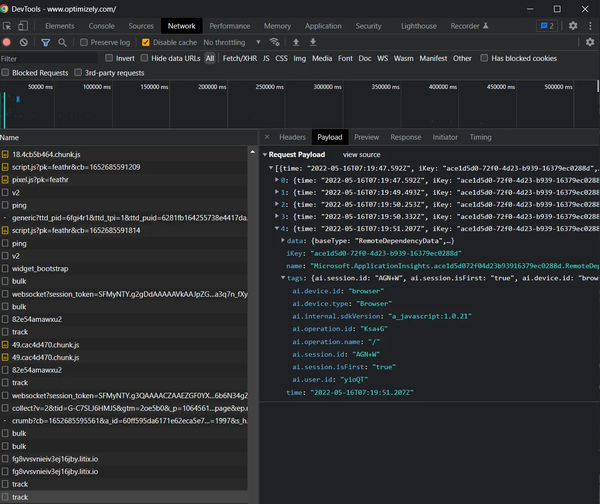Collapse the tags node

coord(283,278)
